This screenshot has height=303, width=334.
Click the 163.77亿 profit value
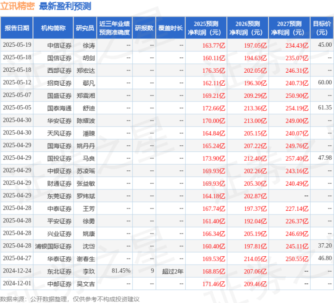click(x=214, y=45)
